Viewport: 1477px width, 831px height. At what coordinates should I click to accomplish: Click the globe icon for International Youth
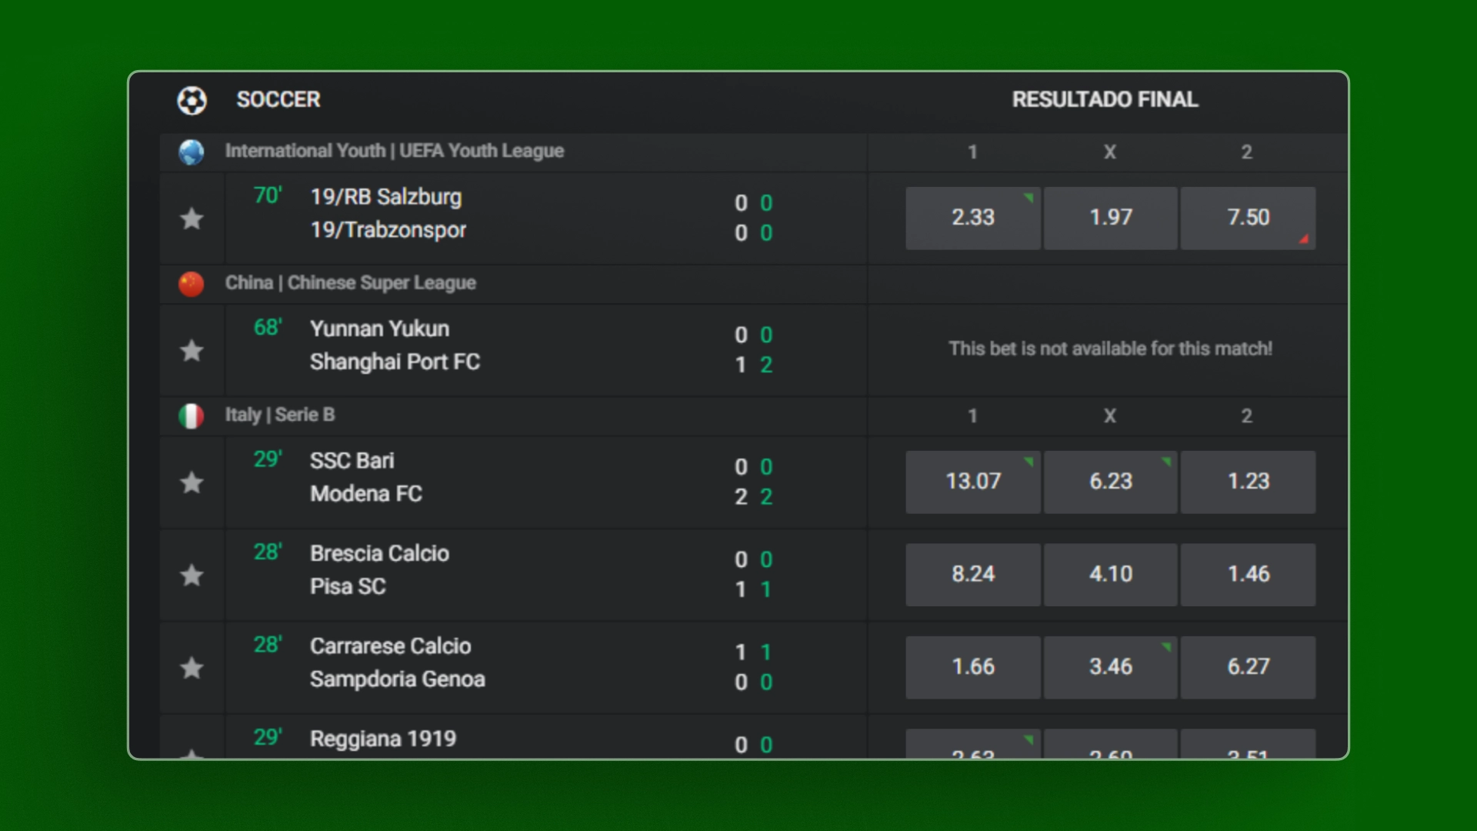(x=192, y=152)
